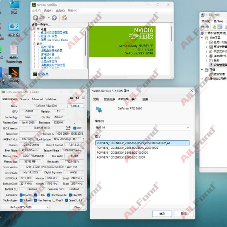Toggle the UEFI checkbox in GPU-Z
The width and height of the screenshot is (227, 227).
75,128
